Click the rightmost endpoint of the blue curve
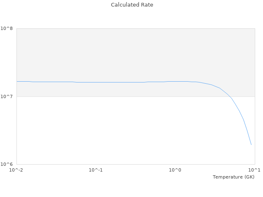 click(x=251, y=144)
